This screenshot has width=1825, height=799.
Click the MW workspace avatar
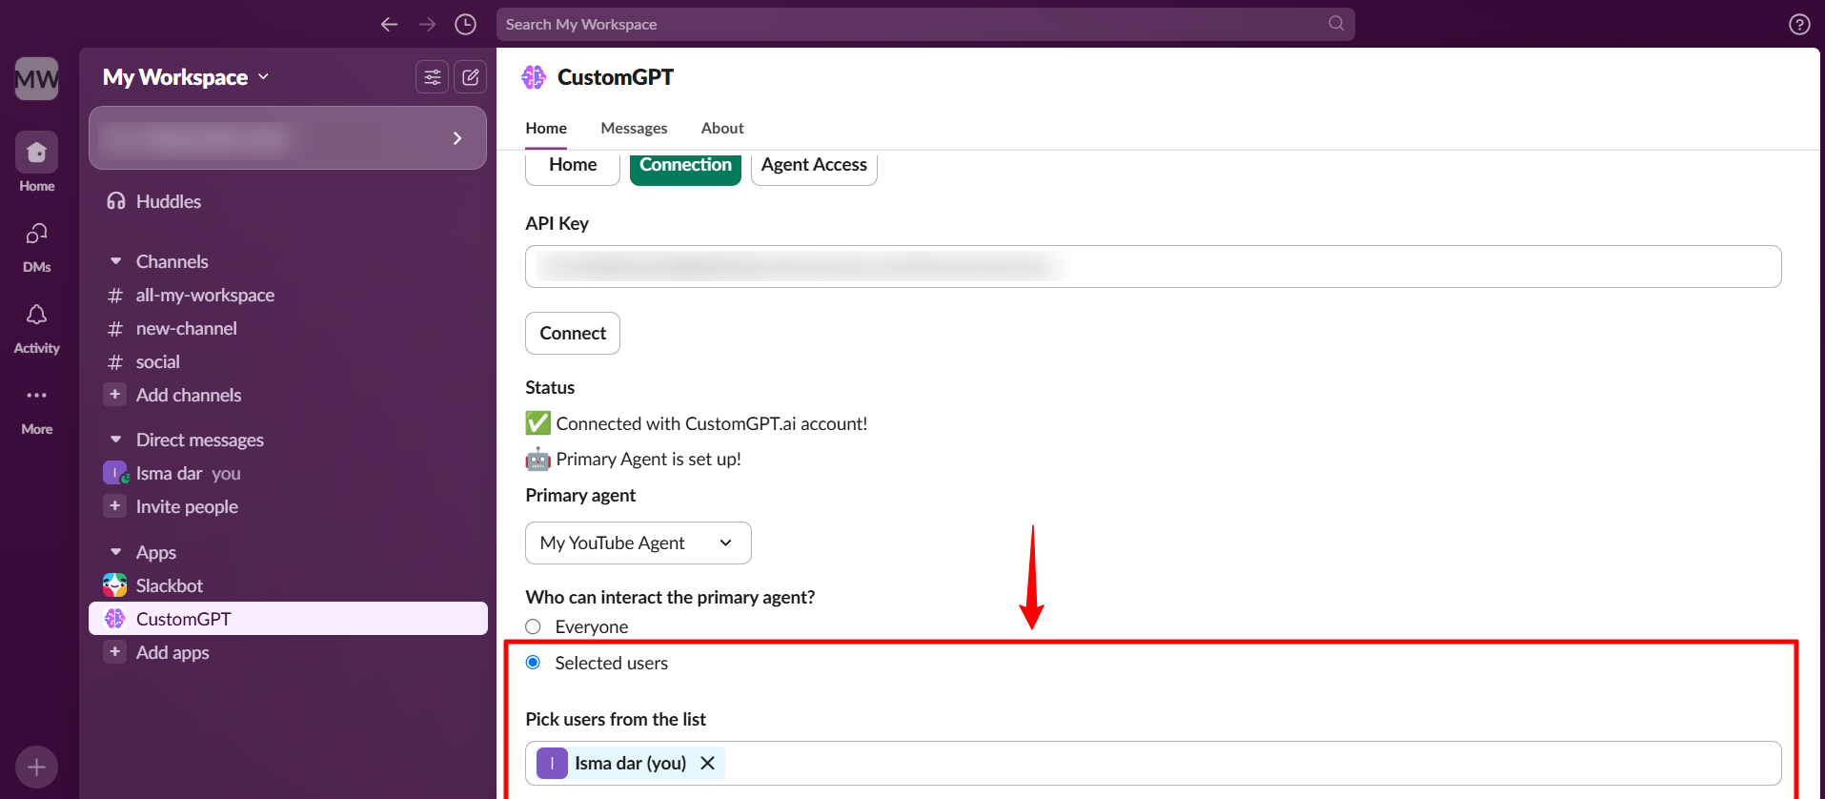pyautogui.click(x=36, y=78)
